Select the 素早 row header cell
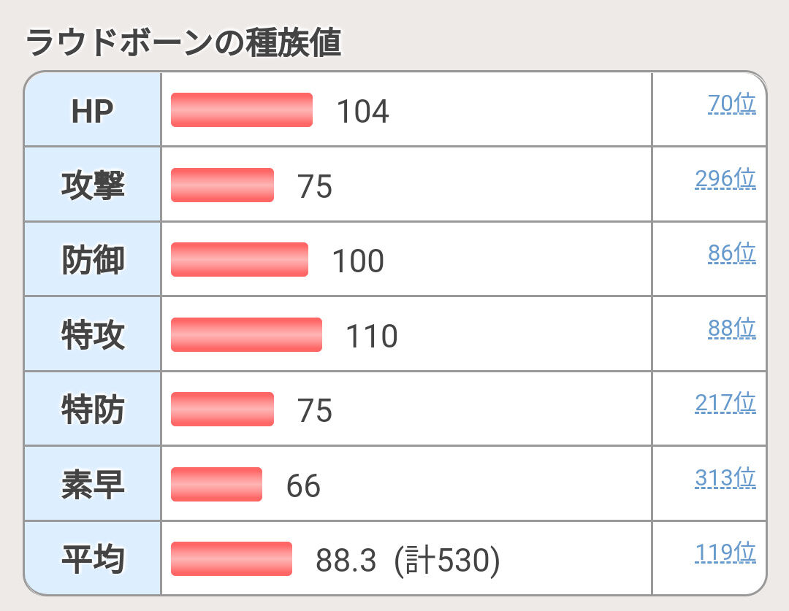This screenshot has width=789, height=611. click(x=93, y=484)
